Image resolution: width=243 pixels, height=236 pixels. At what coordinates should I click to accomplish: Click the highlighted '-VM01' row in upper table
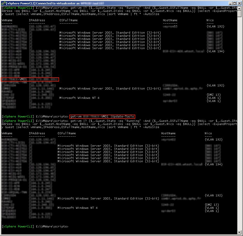pyautogui.click(x=30, y=79)
